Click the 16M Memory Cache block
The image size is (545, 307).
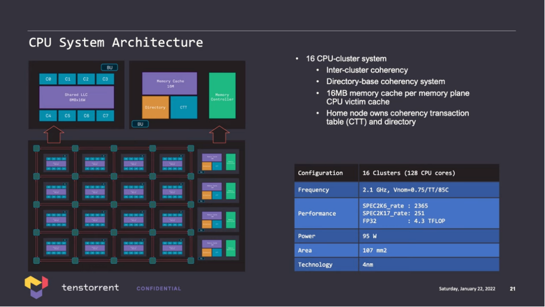pyautogui.click(x=171, y=83)
